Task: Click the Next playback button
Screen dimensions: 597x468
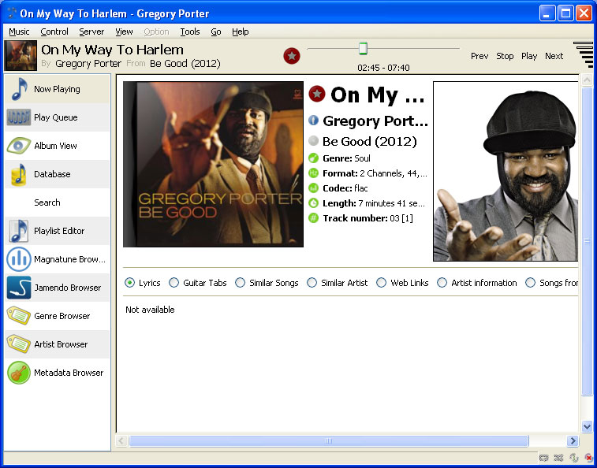Action: click(554, 56)
